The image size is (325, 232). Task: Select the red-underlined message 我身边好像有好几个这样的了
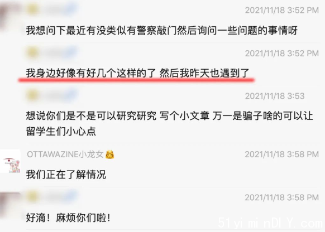(x=137, y=73)
